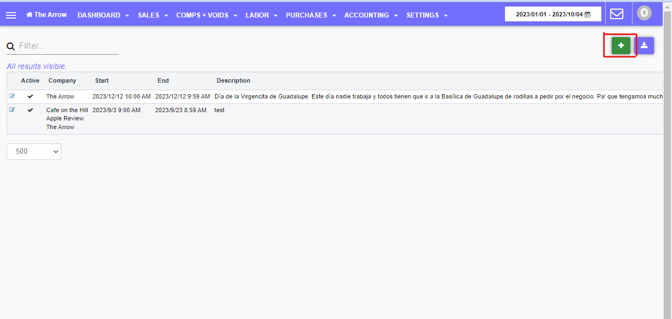
Task: Click 'Apple Review' company text
Action: pyautogui.click(x=65, y=118)
